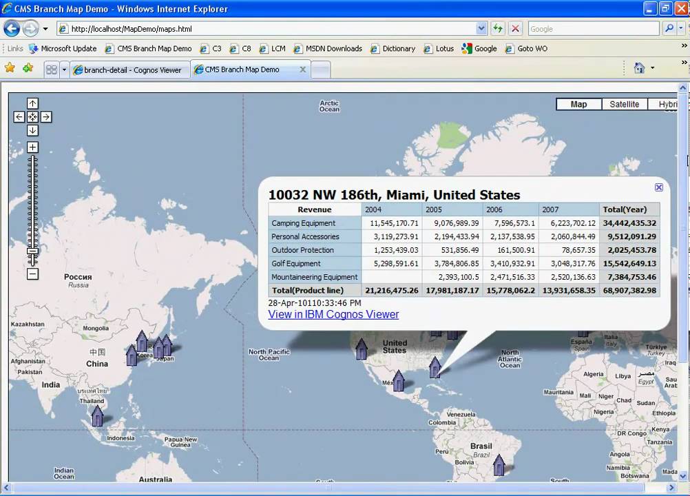Click the Miami branch house marker
Viewport: 690px width, 496px height.
coord(435,367)
